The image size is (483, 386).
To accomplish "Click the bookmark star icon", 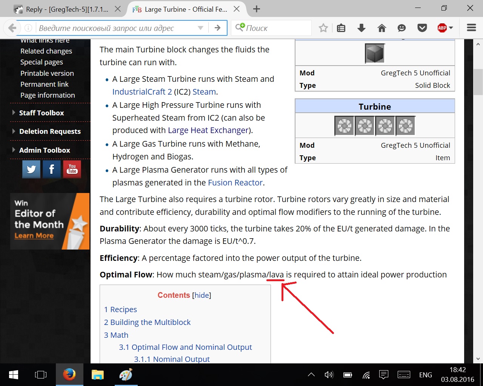I will [x=323, y=28].
